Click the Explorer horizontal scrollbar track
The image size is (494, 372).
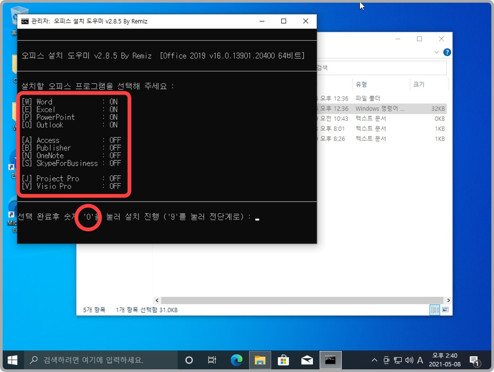pyautogui.click(x=303, y=300)
